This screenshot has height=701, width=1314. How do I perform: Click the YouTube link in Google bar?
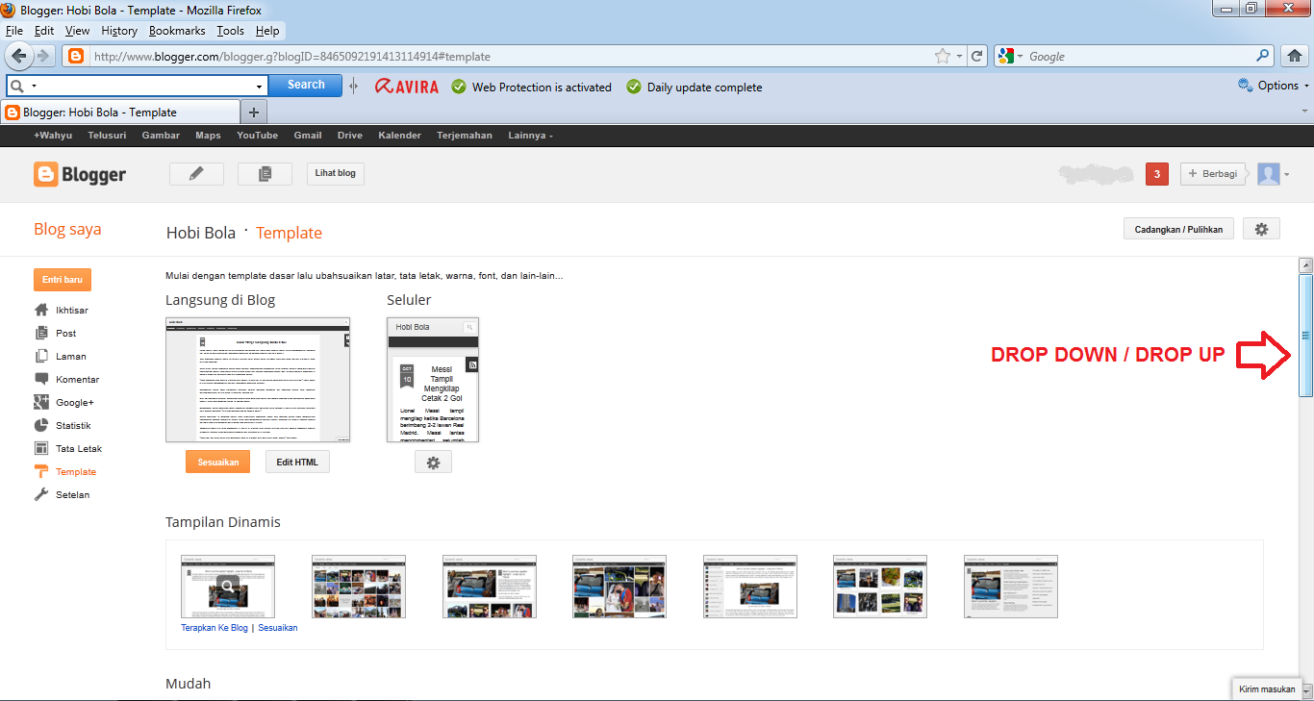[x=258, y=136]
